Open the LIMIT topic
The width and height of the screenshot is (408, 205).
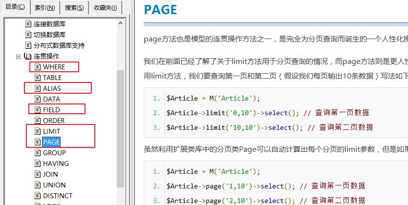(x=51, y=131)
